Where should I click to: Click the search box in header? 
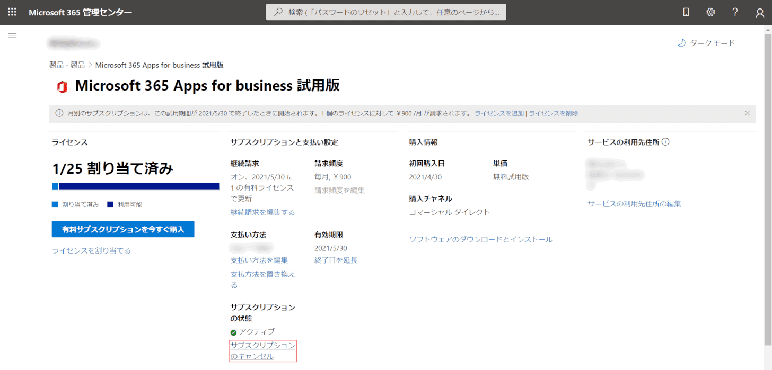(x=386, y=12)
